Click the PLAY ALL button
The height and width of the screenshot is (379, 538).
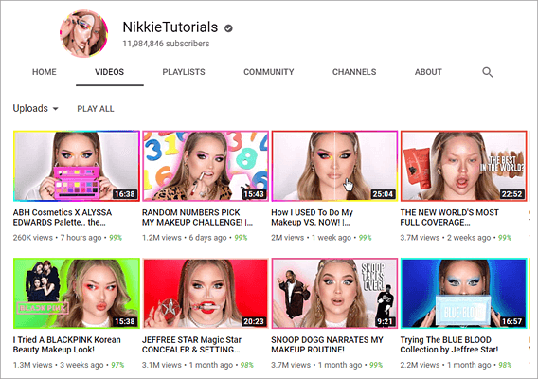pyautogui.click(x=96, y=109)
